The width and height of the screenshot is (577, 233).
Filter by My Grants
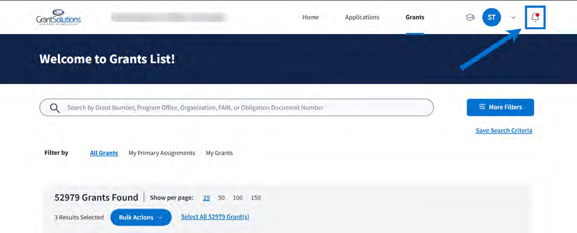[x=219, y=153]
